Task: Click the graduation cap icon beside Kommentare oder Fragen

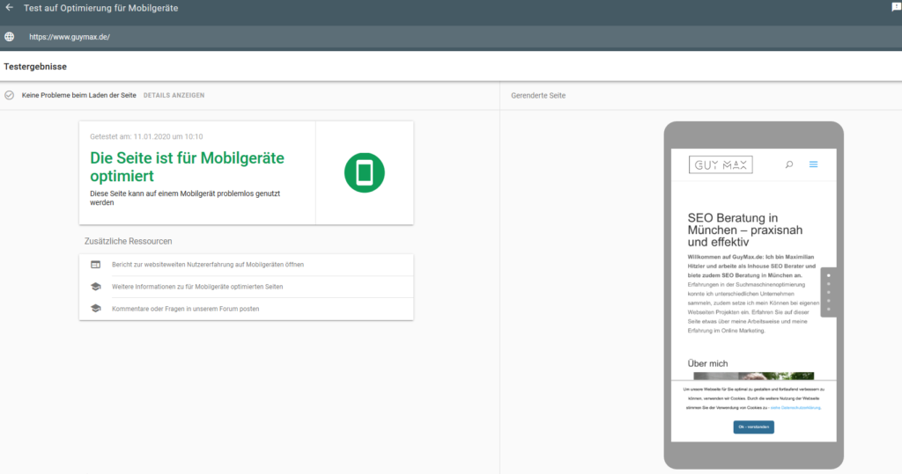Action: [95, 309]
